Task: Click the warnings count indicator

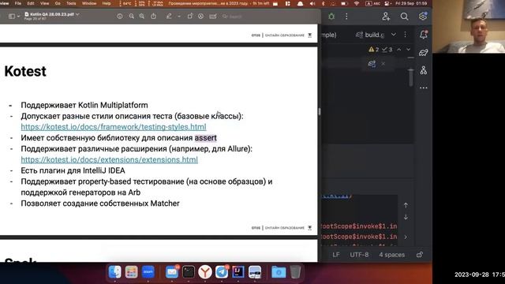Action: click(x=373, y=49)
